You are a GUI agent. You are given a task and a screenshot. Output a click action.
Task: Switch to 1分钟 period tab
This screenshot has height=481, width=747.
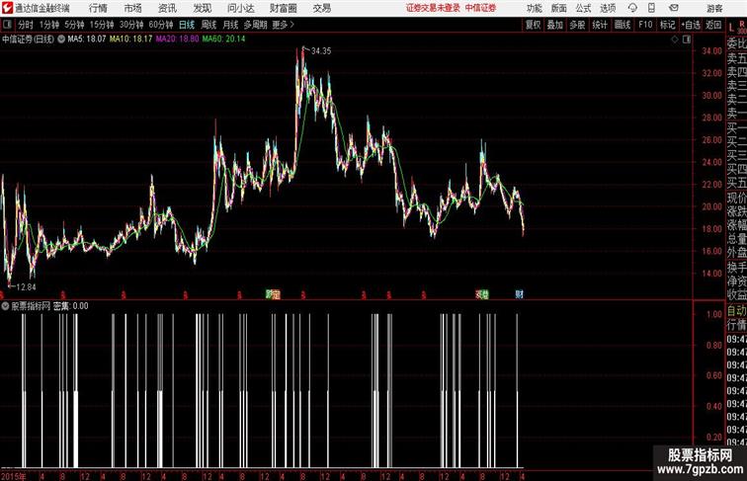pos(49,25)
